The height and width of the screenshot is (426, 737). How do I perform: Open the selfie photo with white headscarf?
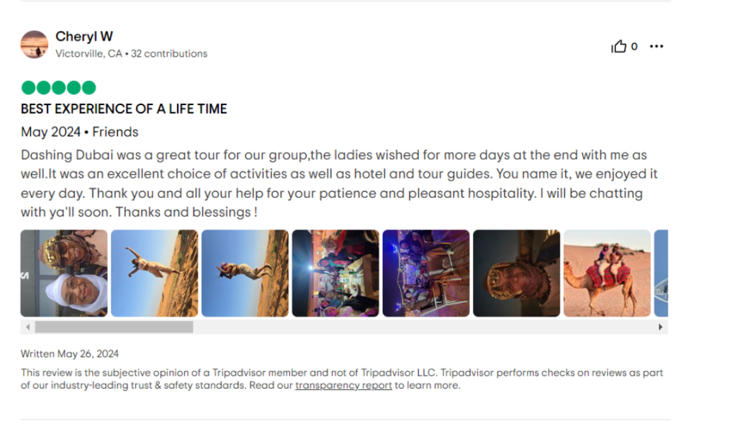(x=64, y=273)
